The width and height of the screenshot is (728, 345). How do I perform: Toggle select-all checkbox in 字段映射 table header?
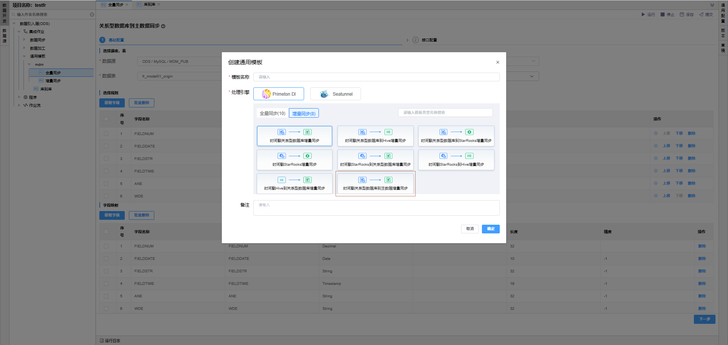(x=106, y=232)
